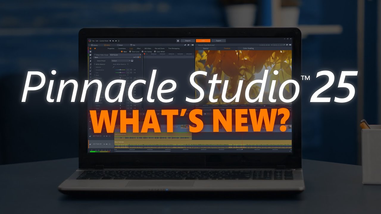Choose the Color Wheel color mode
The image size is (381, 214).
(160, 52)
